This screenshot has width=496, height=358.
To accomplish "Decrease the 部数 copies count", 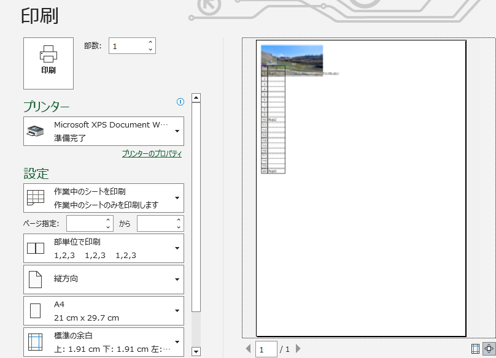I will tap(150, 50).
